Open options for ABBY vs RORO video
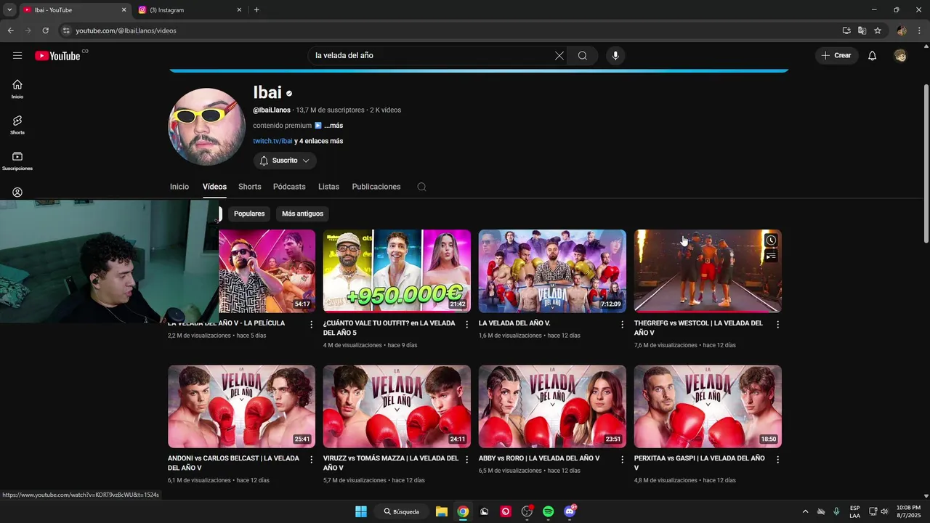This screenshot has height=523, width=930. point(622,459)
